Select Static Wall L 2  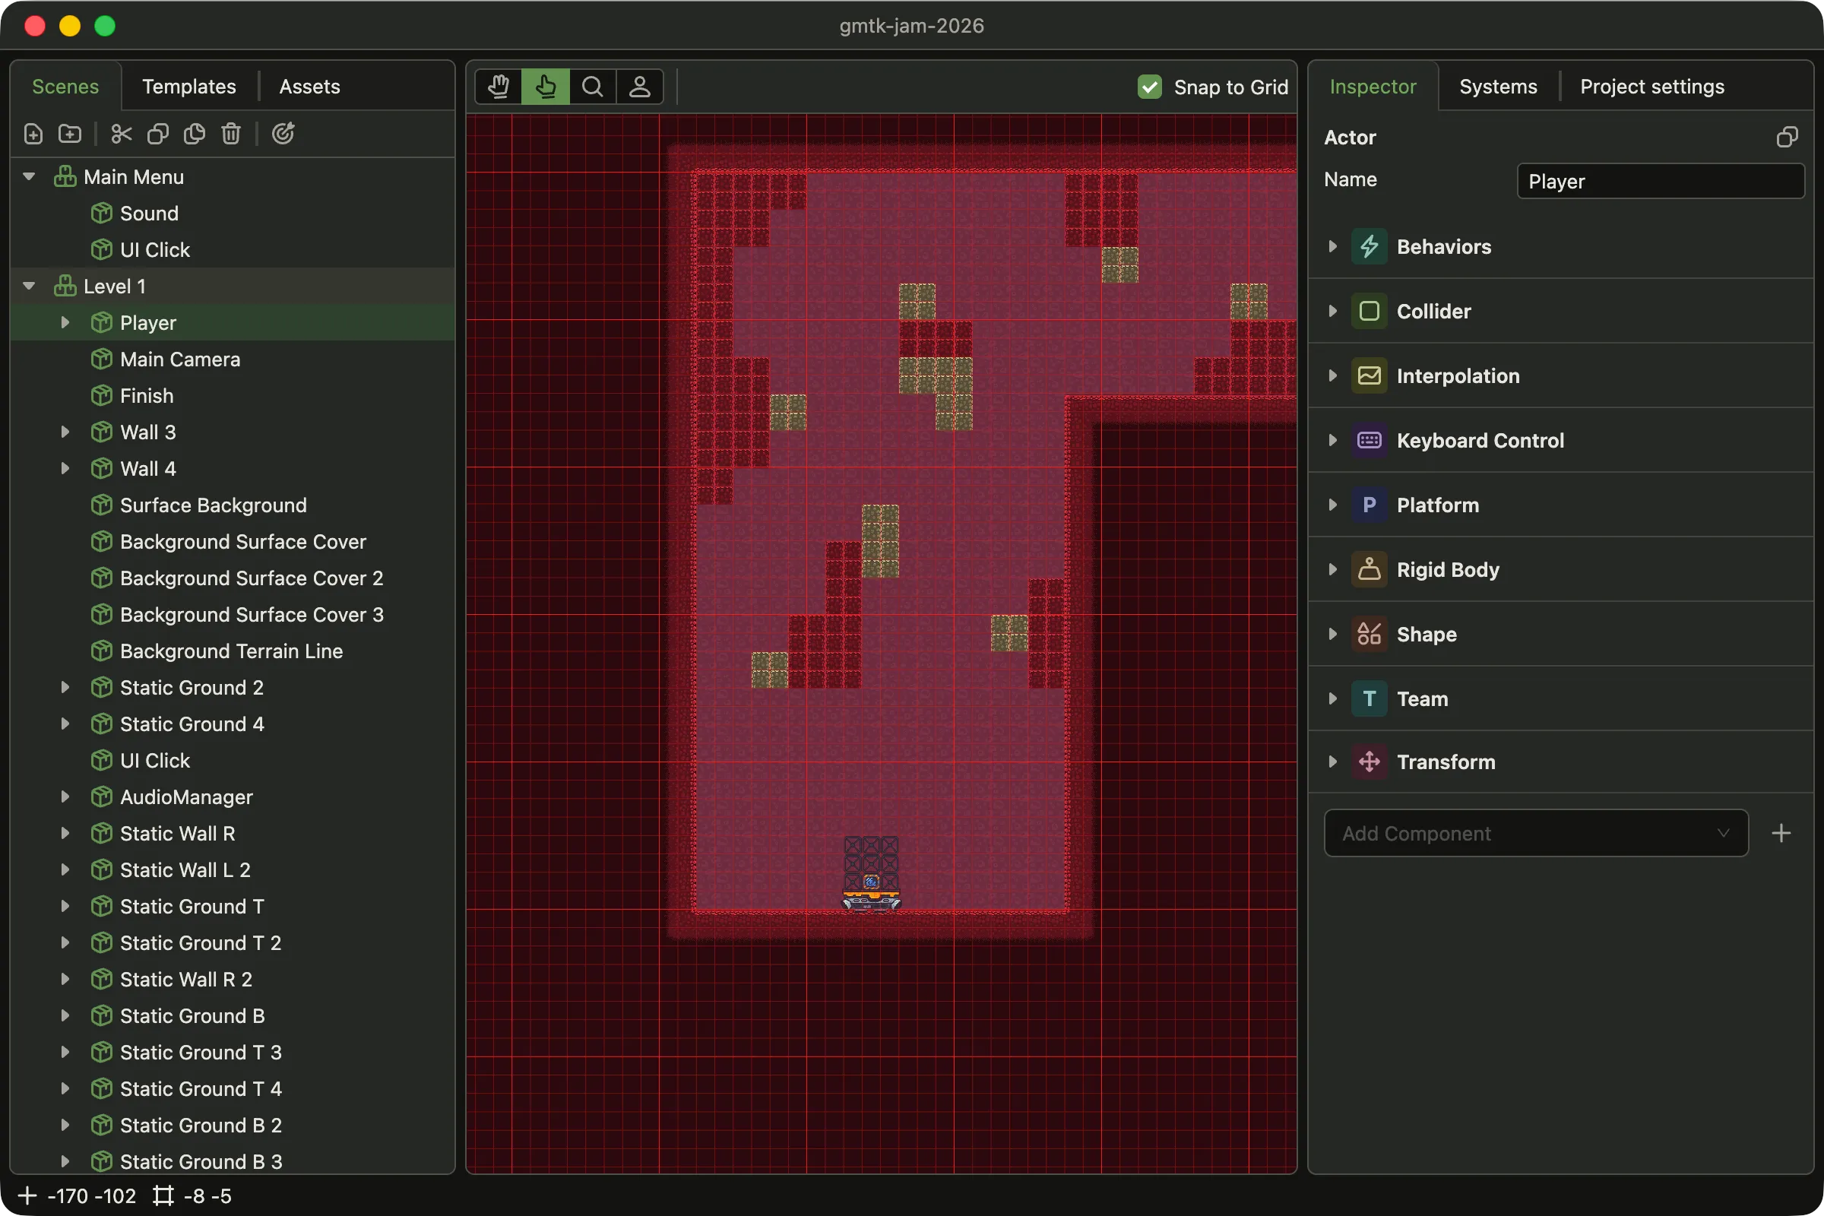point(233,870)
